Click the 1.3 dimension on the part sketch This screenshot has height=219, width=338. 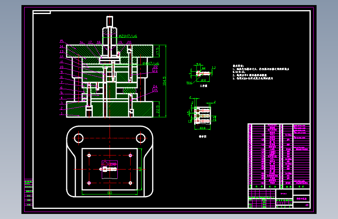coord(214,67)
